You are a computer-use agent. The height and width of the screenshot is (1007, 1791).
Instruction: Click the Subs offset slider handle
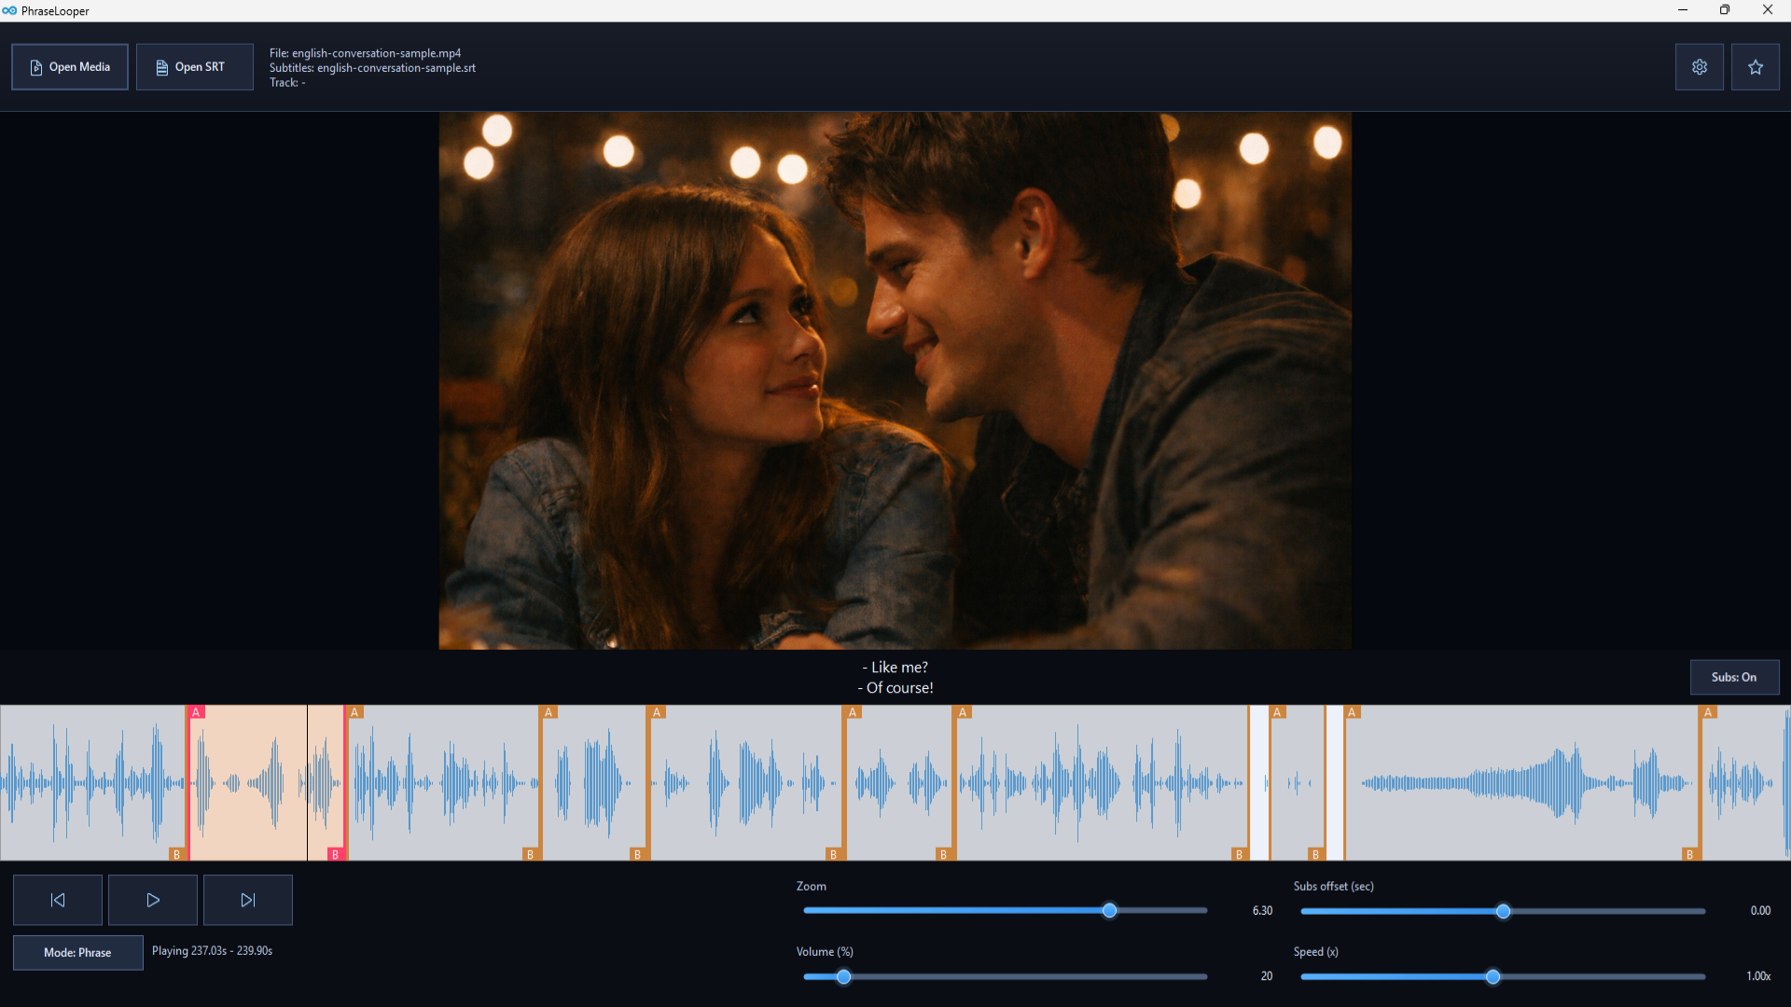point(1503,911)
